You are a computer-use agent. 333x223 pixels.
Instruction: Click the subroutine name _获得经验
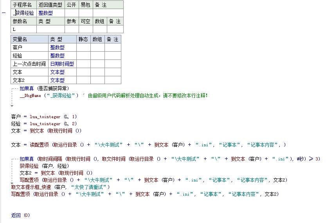click(23, 13)
